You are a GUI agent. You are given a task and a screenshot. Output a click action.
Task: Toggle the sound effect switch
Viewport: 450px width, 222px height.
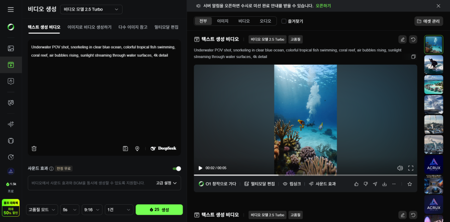(x=177, y=168)
